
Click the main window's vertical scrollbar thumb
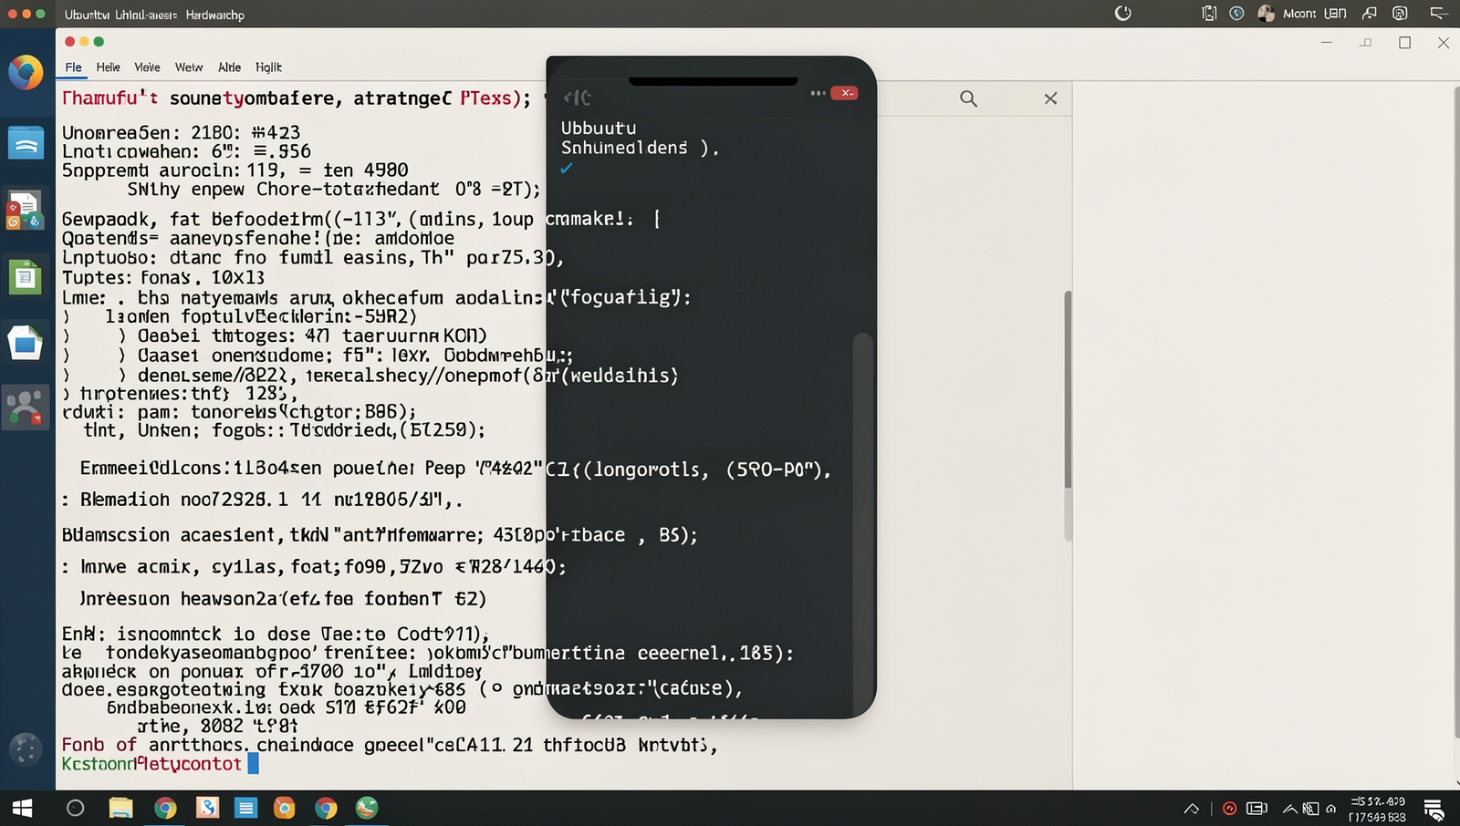pos(1068,390)
